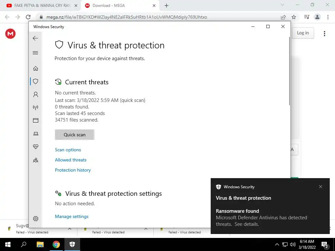335x251 pixels.
Task: Open Windows Security settings gear icon
Action: pos(36,219)
